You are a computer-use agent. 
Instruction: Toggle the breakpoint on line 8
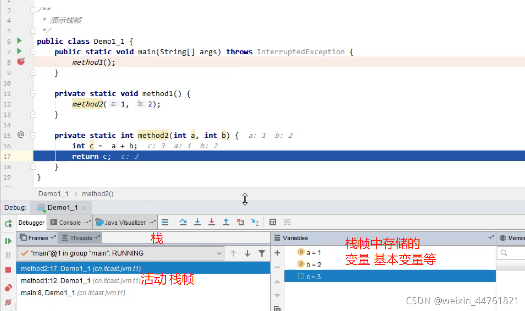[21, 61]
